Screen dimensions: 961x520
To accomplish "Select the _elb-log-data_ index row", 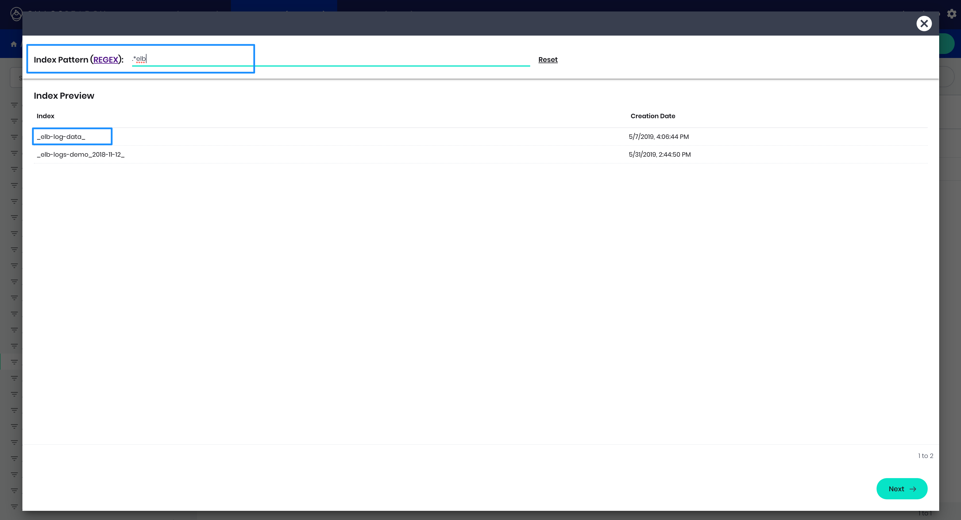I will point(61,137).
